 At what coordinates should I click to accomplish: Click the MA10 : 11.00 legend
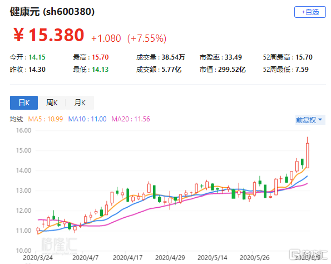pos(87,119)
